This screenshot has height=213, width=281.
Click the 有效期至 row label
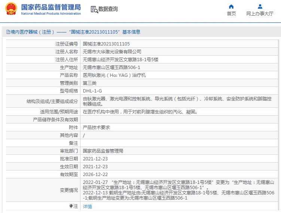click(x=69, y=175)
